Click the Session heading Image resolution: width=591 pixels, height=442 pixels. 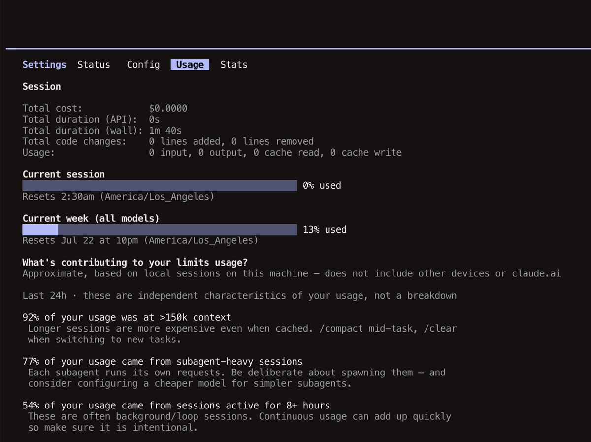pyautogui.click(x=42, y=87)
